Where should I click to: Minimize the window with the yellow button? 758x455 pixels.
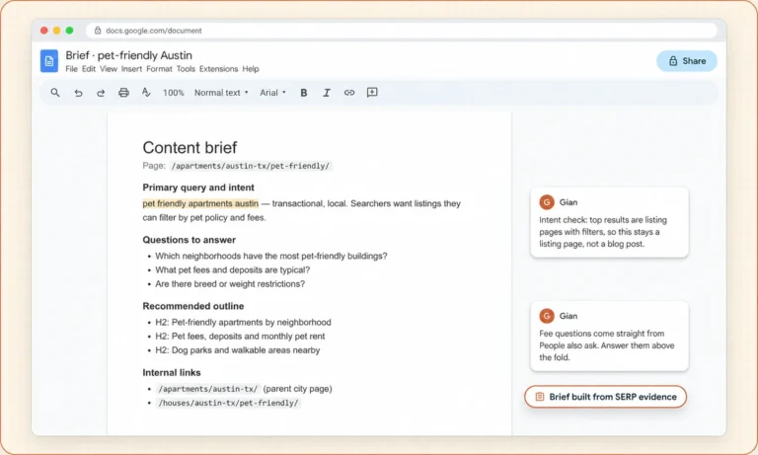click(x=56, y=31)
